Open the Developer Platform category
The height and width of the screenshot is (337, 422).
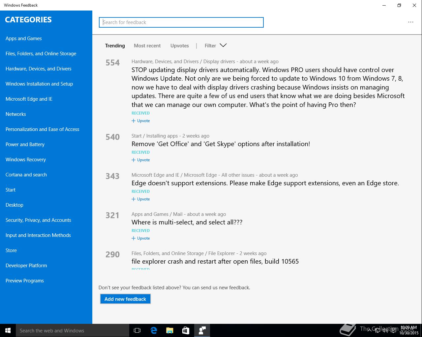(x=26, y=266)
